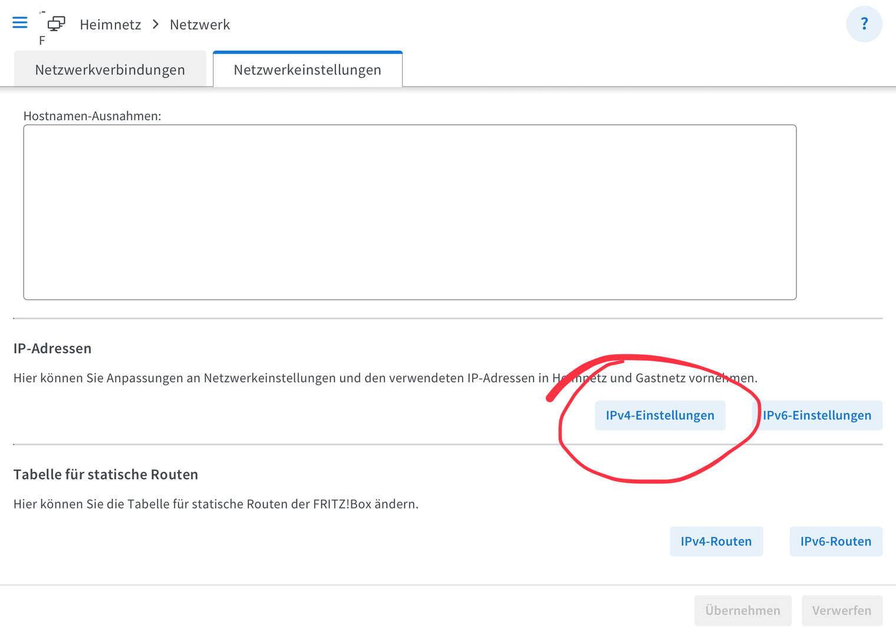Select the Netzwerkeinstellungen tab
Screen dimensions: 896x636
point(307,70)
